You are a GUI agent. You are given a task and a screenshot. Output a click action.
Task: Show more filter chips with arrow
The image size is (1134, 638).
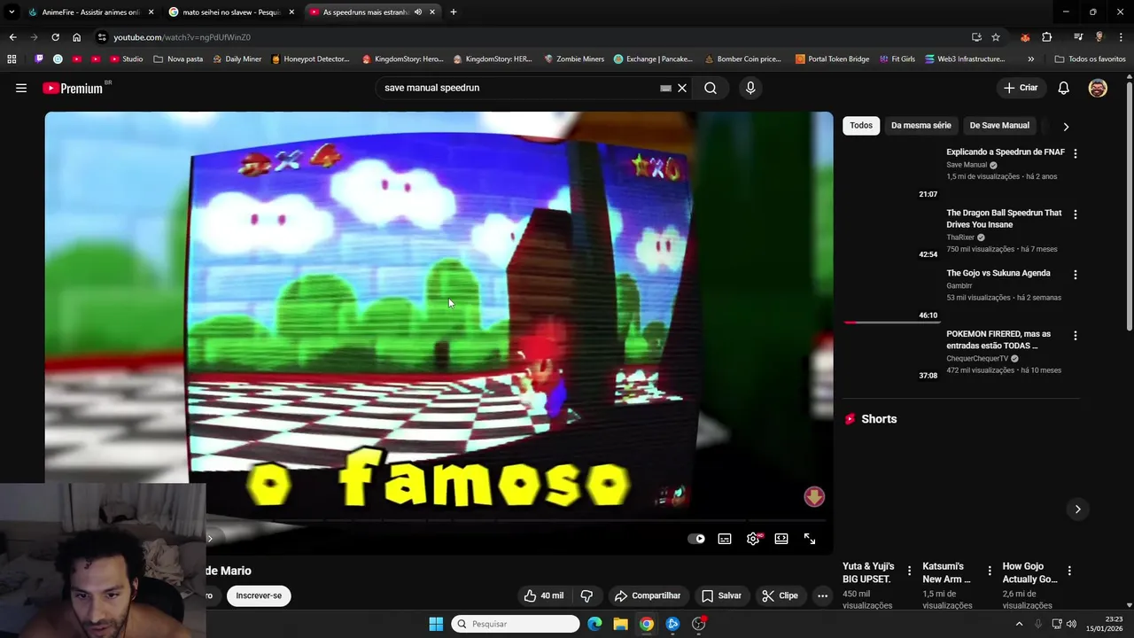[x=1066, y=126]
